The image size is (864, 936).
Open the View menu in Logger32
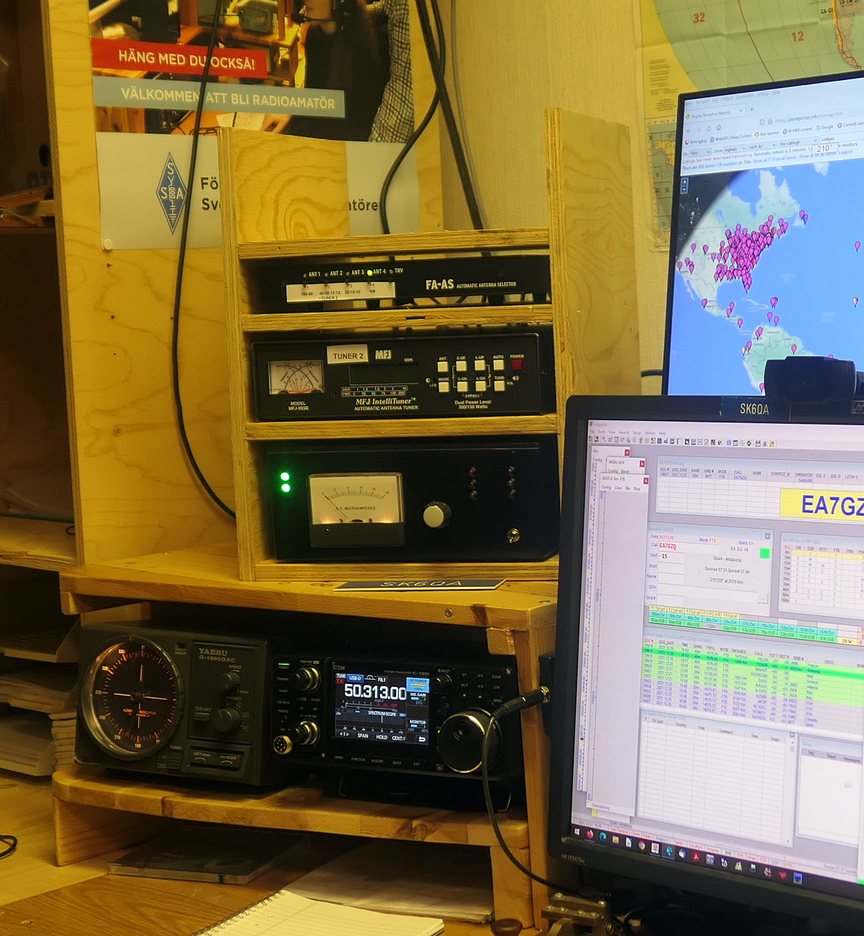pyautogui.click(x=612, y=431)
